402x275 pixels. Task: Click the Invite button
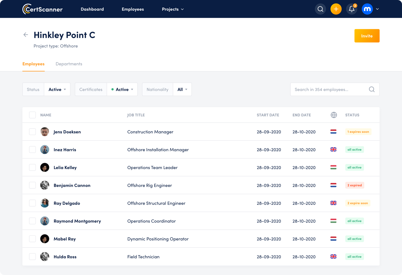click(367, 36)
